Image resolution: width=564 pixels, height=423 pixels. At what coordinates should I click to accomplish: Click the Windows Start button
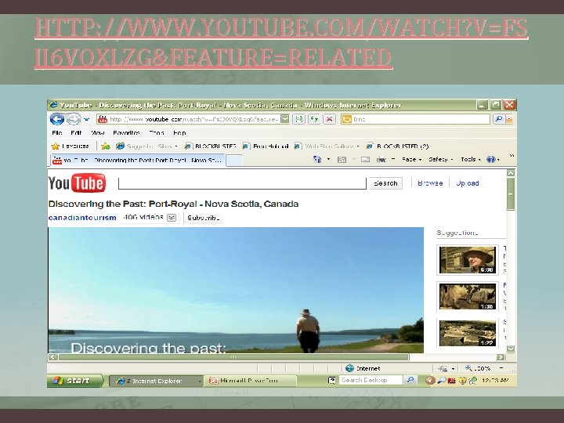pos(75,381)
